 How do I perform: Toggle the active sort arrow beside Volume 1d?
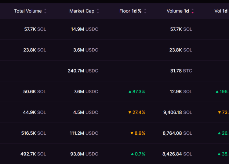[192, 11]
